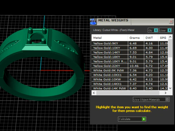Click the 6.48 grams value
This screenshot has width=175, height=131.
coord(133,43)
